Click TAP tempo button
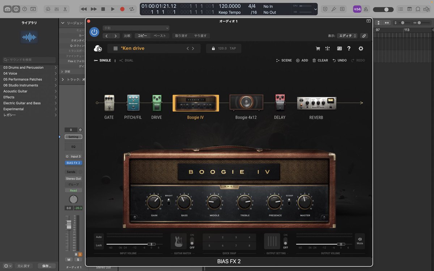The image size is (434, 271). coord(233,48)
